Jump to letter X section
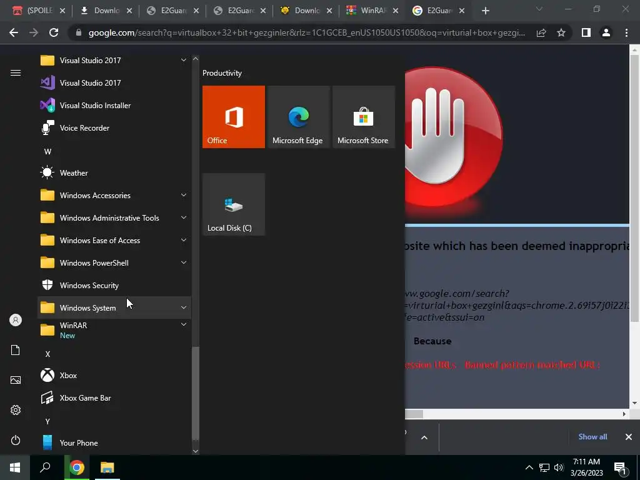 coord(47,354)
